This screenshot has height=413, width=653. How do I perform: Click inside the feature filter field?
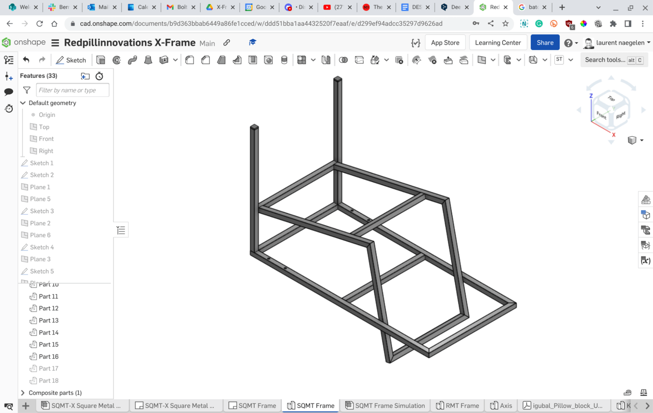[x=72, y=90]
